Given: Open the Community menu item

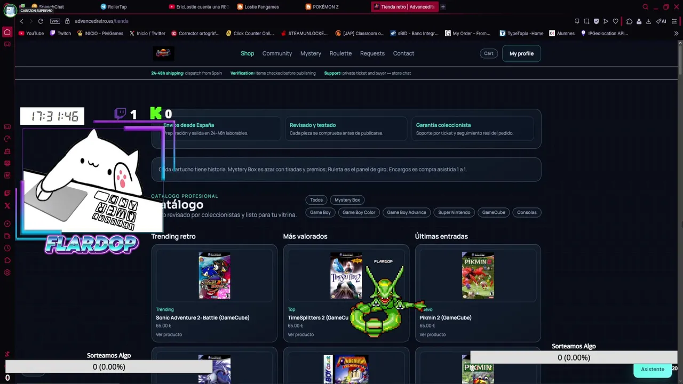Looking at the screenshot, I should pos(277,53).
